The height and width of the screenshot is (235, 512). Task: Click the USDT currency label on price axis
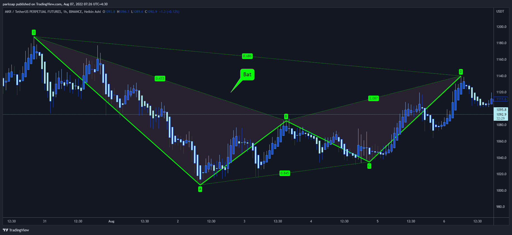click(500, 11)
